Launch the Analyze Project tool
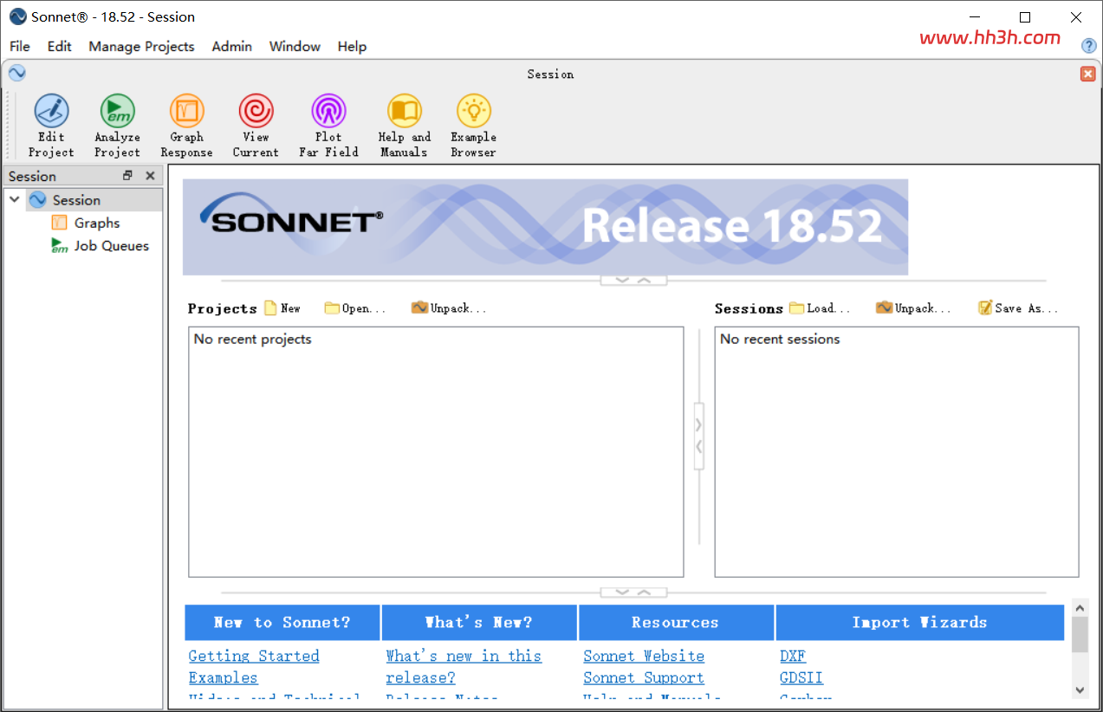Screen dimensions: 1103x712 [117, 126]
